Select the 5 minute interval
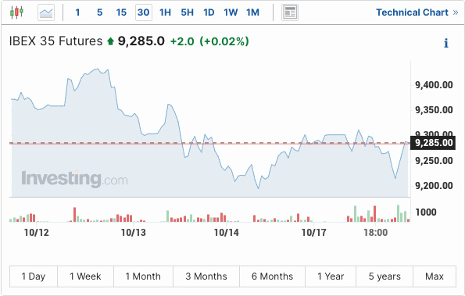The height and width of the screenshot is (296, 465). point(100,12)
